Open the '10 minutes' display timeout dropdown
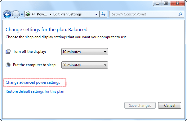Viewport: 187px width, 121px height. 85,52
